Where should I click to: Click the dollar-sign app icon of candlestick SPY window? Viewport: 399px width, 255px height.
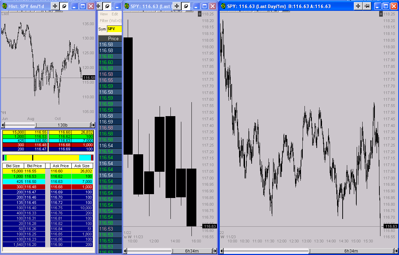(126, 6)
